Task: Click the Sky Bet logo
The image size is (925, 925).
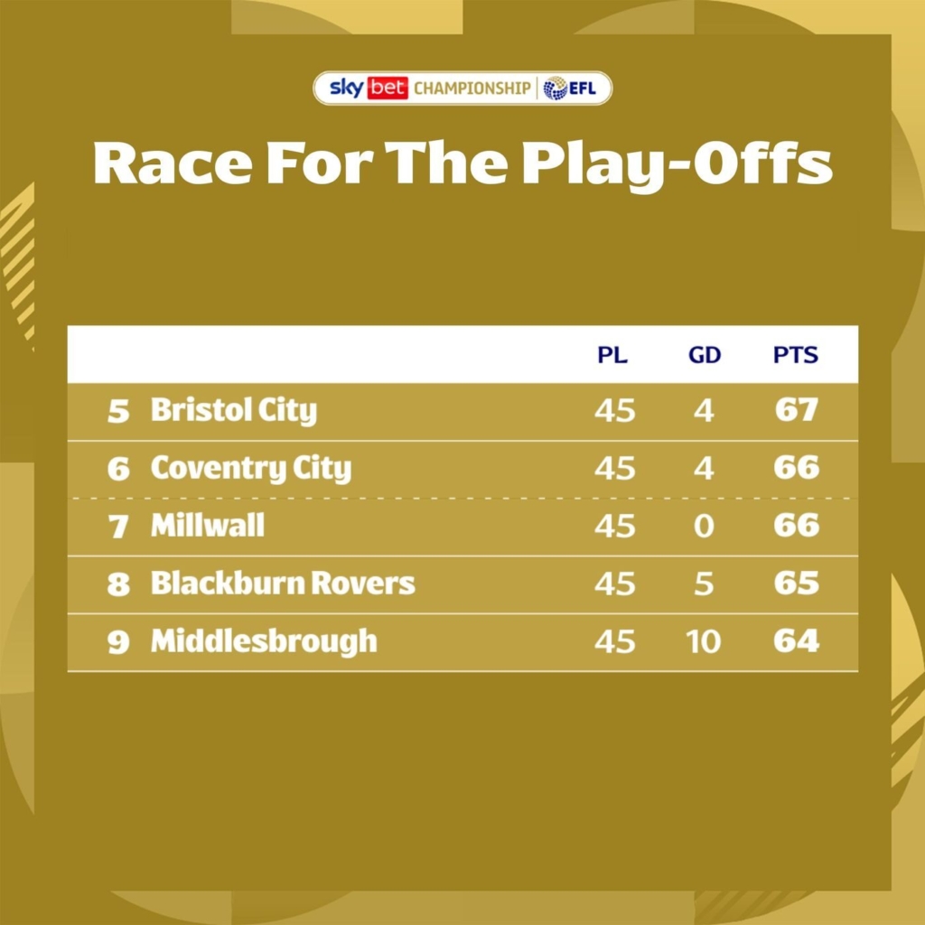Action: pyautogui.click(x=369, y=89)
